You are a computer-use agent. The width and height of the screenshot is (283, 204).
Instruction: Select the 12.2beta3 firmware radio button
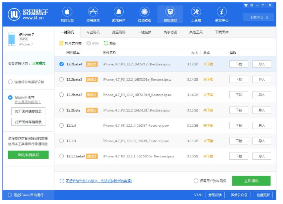pyautogui.click(x=61, y=79)
